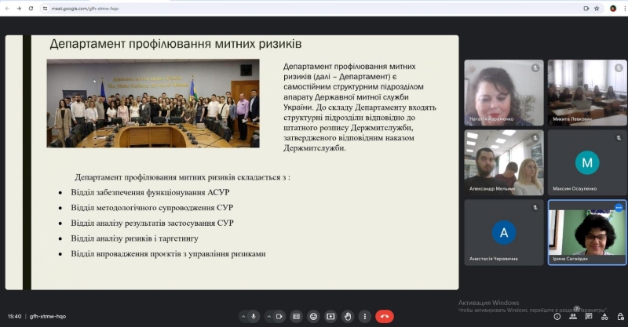
Task: Open host controls lock icon
Action: tap(620, 317)
